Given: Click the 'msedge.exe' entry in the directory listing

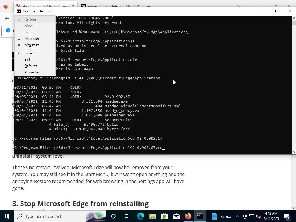Looking at the screenshot, I should (x=116, y=101).
